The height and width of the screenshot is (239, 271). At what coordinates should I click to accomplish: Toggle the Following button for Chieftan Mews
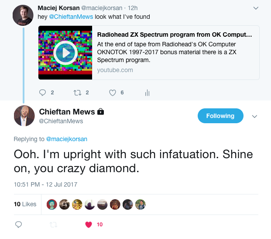(x=220, y=116)
